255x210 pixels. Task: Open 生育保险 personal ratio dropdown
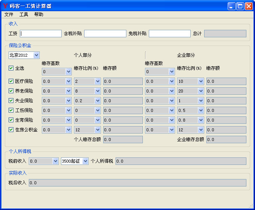[x=87, y=120]
